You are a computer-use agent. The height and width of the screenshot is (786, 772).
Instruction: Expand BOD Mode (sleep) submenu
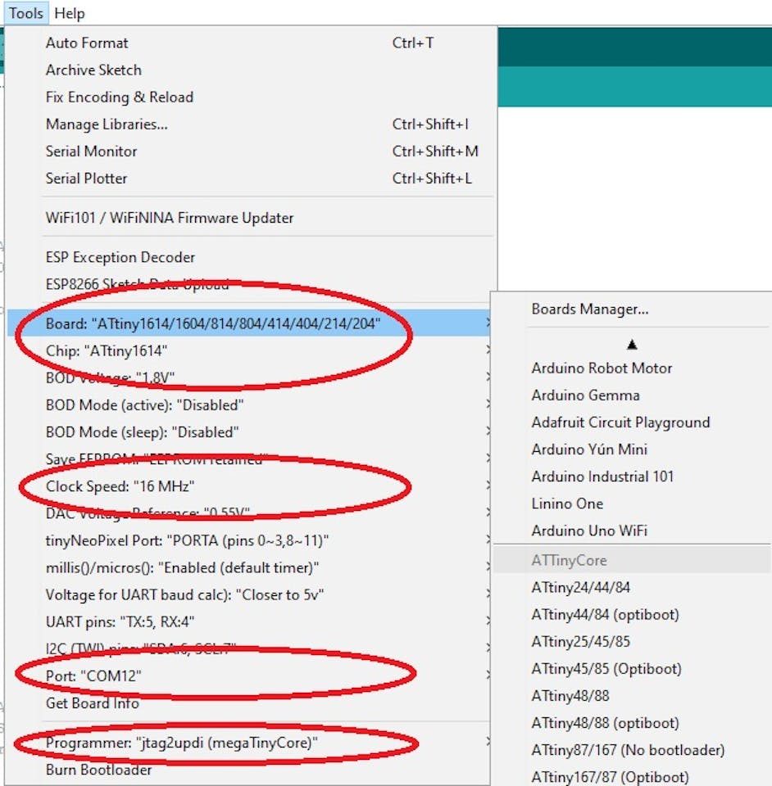pos(249,432)
